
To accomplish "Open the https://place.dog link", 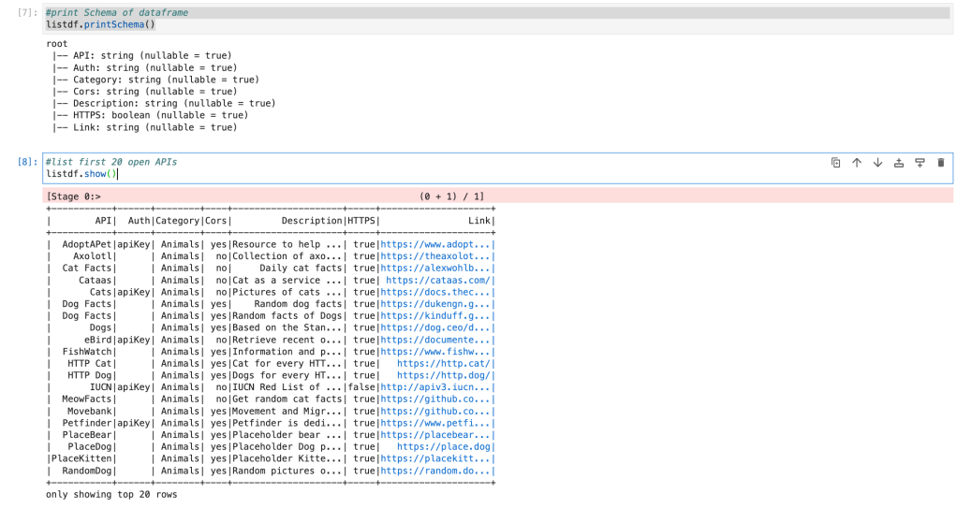I will click(443, 447).
